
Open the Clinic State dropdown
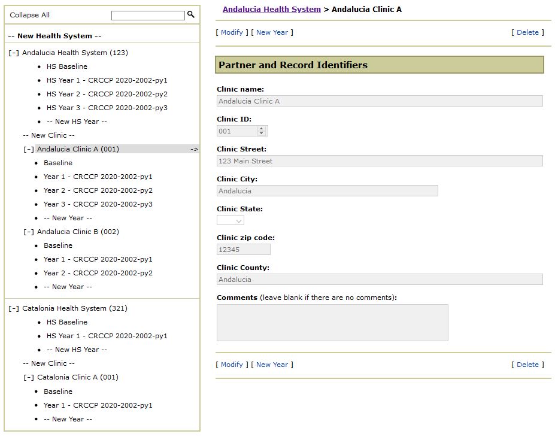tap(231, 220)
